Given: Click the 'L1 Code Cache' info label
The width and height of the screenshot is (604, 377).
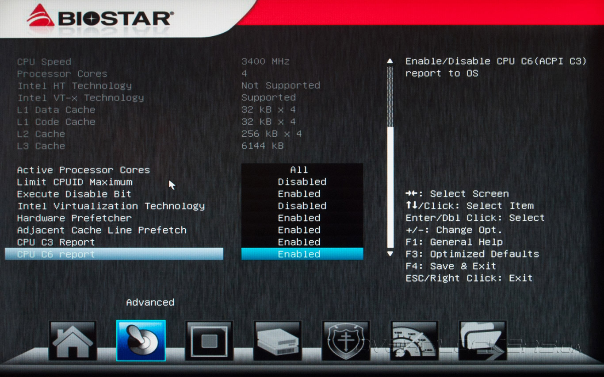Looking at the screenshot, I should pyautogui.click(x=56, y=122).
